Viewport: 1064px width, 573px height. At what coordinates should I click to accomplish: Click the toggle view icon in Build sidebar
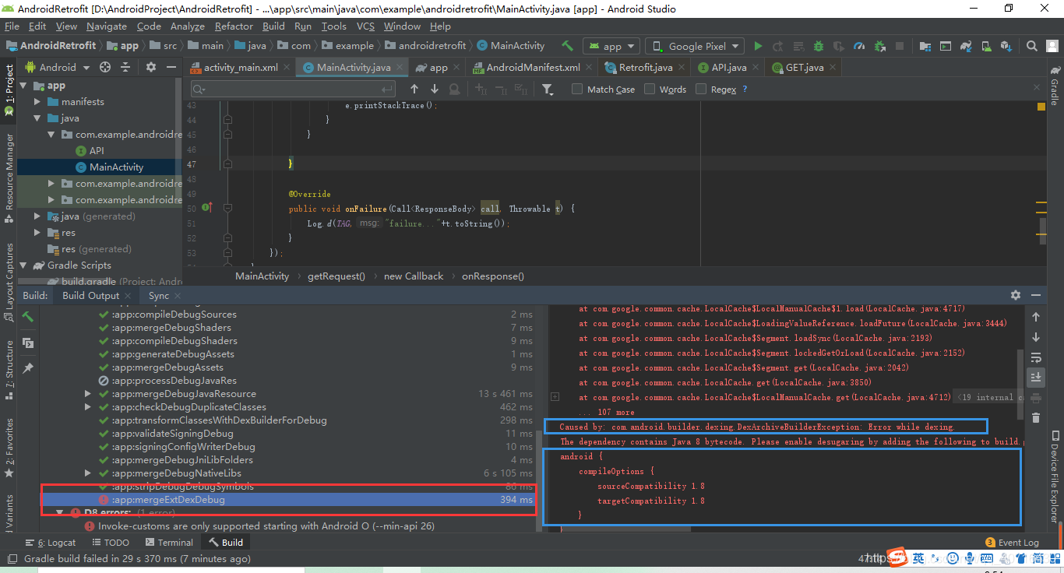[x=28, y=343]
